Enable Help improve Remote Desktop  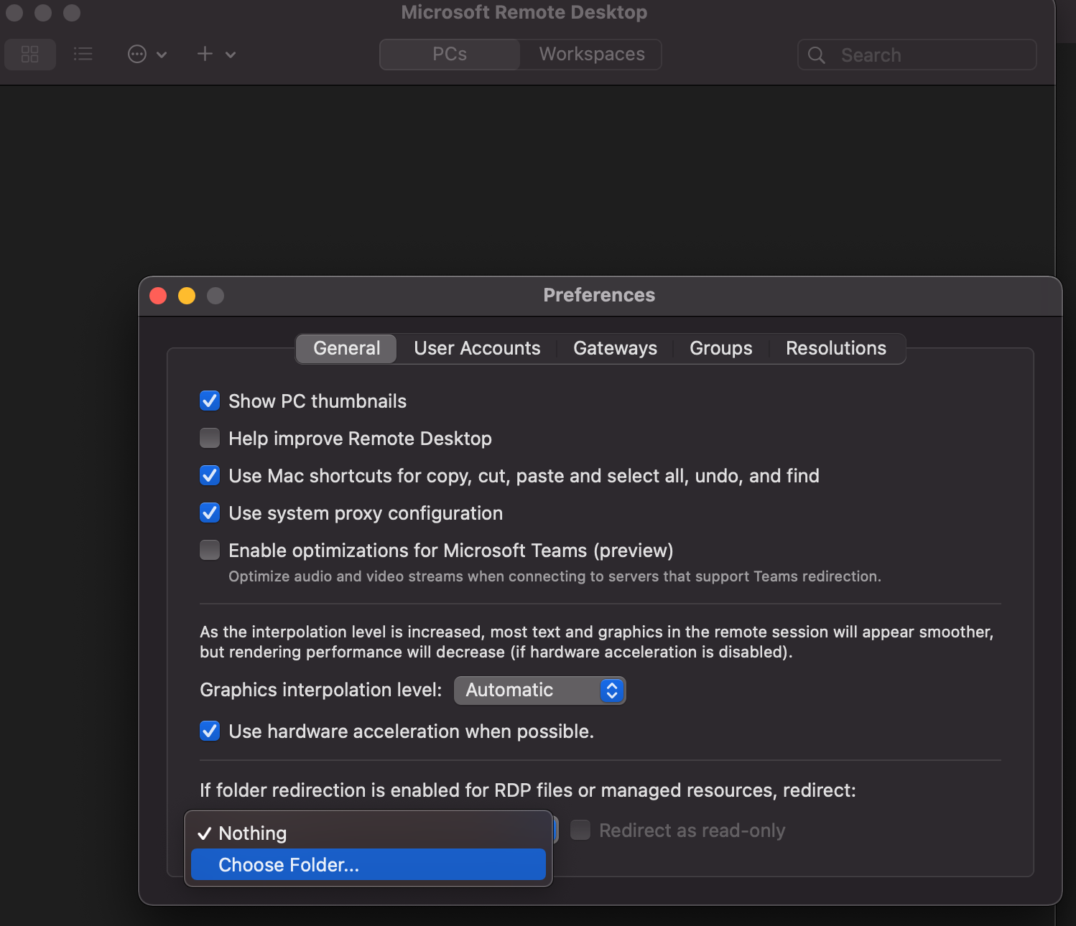[209, 438]
